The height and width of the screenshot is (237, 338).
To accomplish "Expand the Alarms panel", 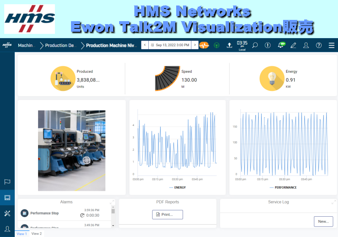I will click(112, 202).
